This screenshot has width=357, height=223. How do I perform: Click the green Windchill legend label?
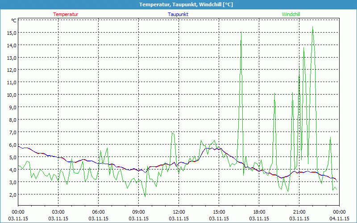[291, 14]
